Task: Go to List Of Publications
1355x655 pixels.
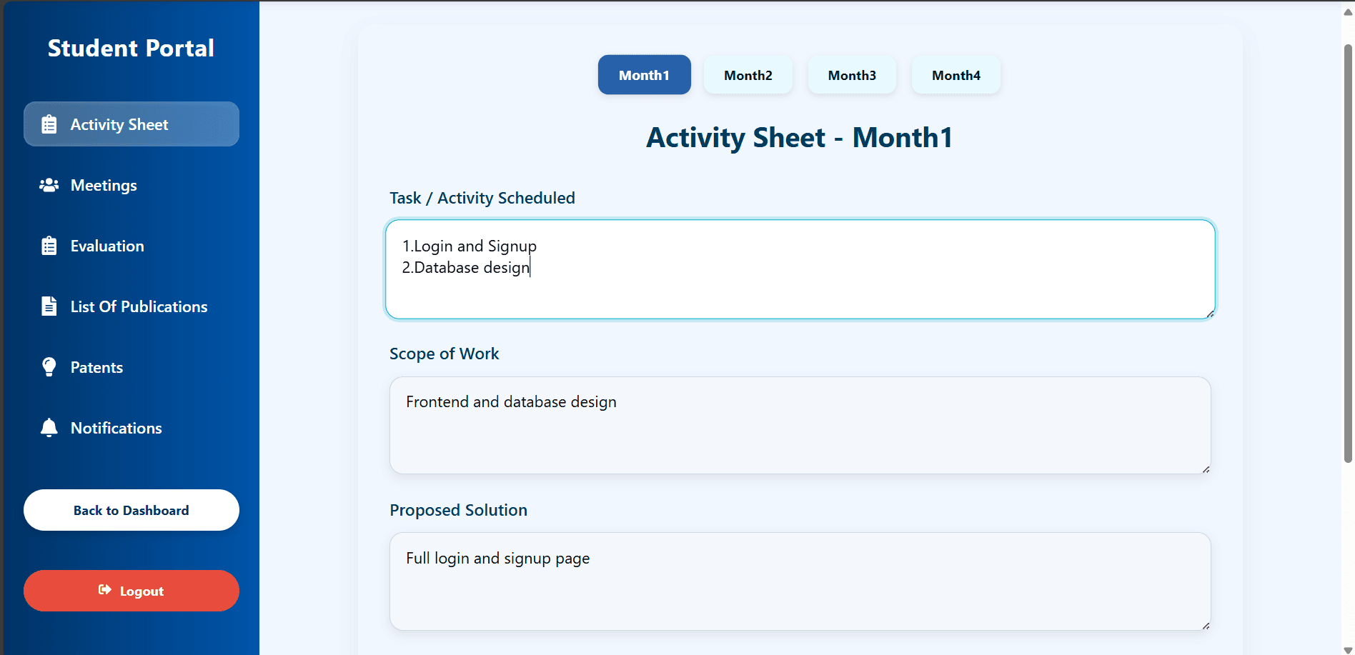Action: click(x=139, y=307)
